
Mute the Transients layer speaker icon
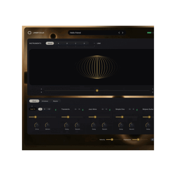coord(79,109)
